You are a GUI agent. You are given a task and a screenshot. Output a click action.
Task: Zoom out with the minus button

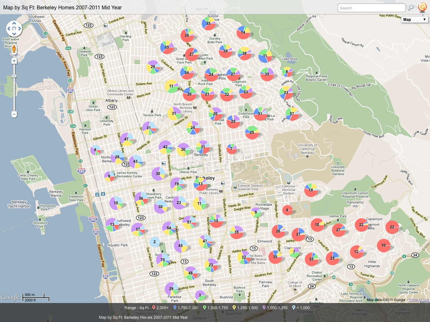pos(14,114)
